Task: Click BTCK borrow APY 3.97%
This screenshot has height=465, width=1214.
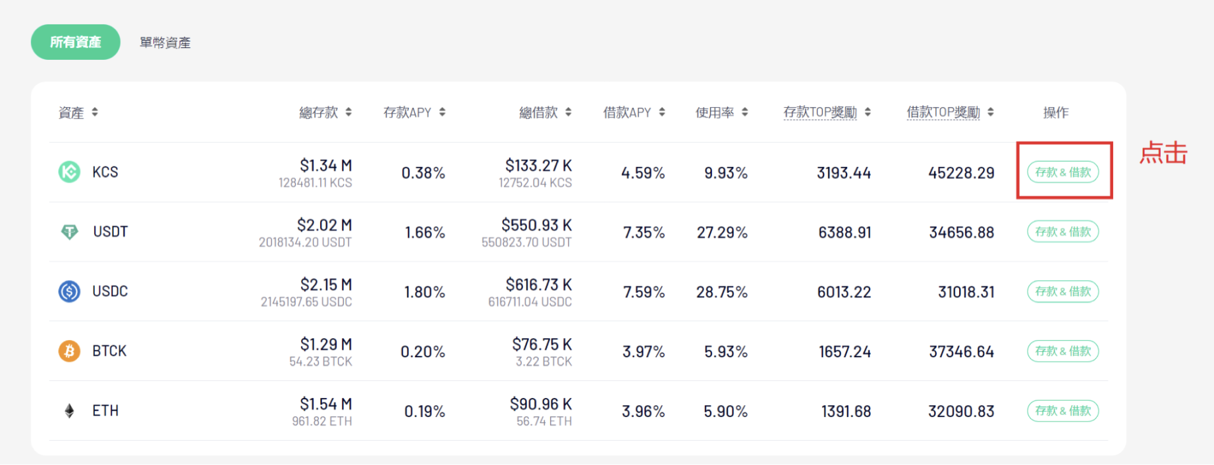Action: (644, 352)
